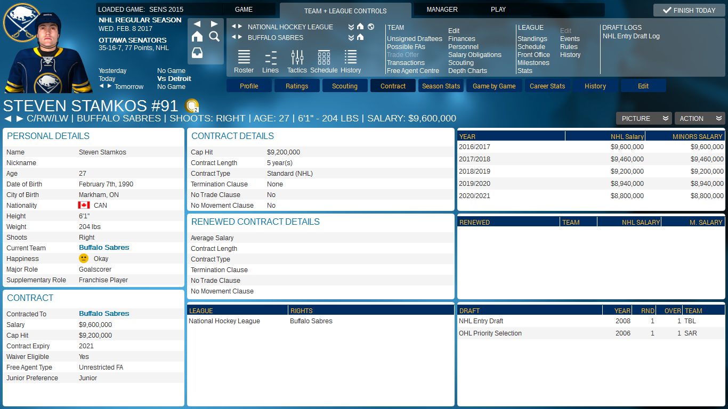Viewport: 728px width, 409px height.
Task: Open the ACTION dropdown
Action: [x=700, y=118]
